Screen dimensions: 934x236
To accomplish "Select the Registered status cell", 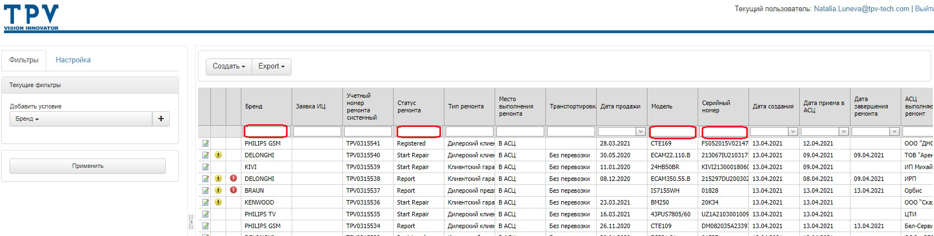I will coord(418,143).
